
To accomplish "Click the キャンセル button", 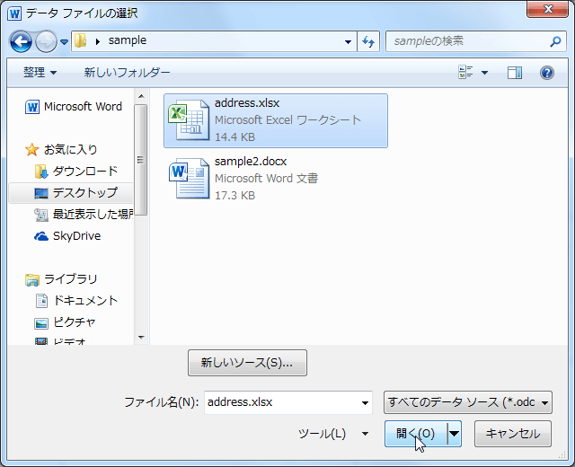I will [x=513, y=434].
